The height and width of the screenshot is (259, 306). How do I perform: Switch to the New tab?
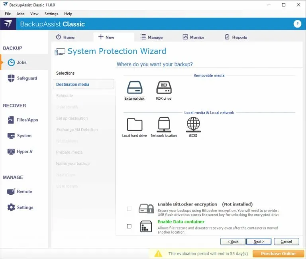pyautogui.click(x=114, y=37)
